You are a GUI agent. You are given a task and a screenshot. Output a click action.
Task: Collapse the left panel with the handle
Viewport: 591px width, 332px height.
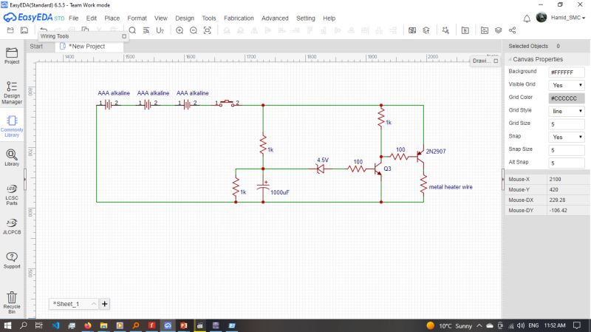(x=25, y=178)
